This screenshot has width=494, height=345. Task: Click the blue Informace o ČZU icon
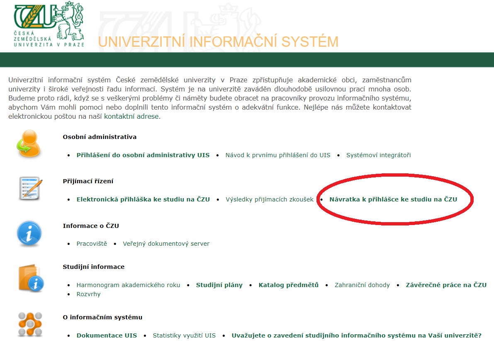29,233
